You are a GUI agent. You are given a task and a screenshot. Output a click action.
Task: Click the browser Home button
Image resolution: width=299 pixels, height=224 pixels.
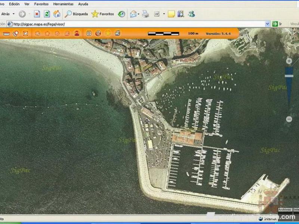[x=56, y=14]
